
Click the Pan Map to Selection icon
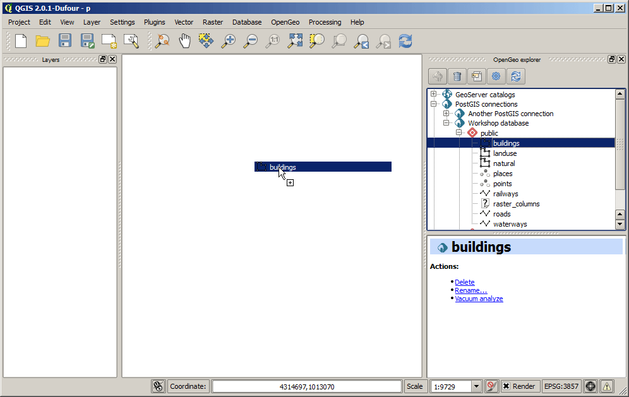click(x=206, y=41)
